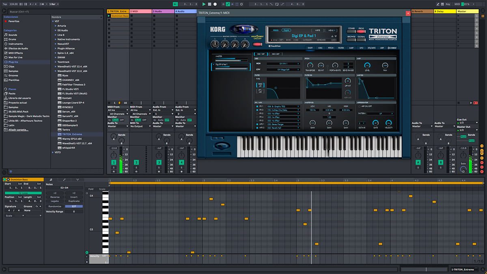This screenshot has height=274, width=487.
Task: Open the 1 Bar quantization dropdown
Action: pos(54,4)
